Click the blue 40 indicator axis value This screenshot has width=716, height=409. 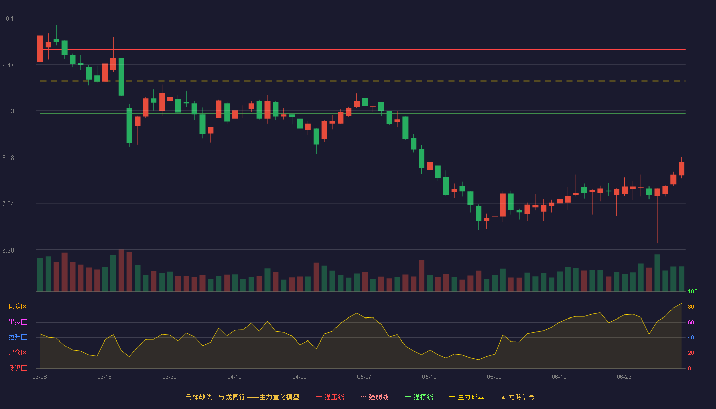690,337
